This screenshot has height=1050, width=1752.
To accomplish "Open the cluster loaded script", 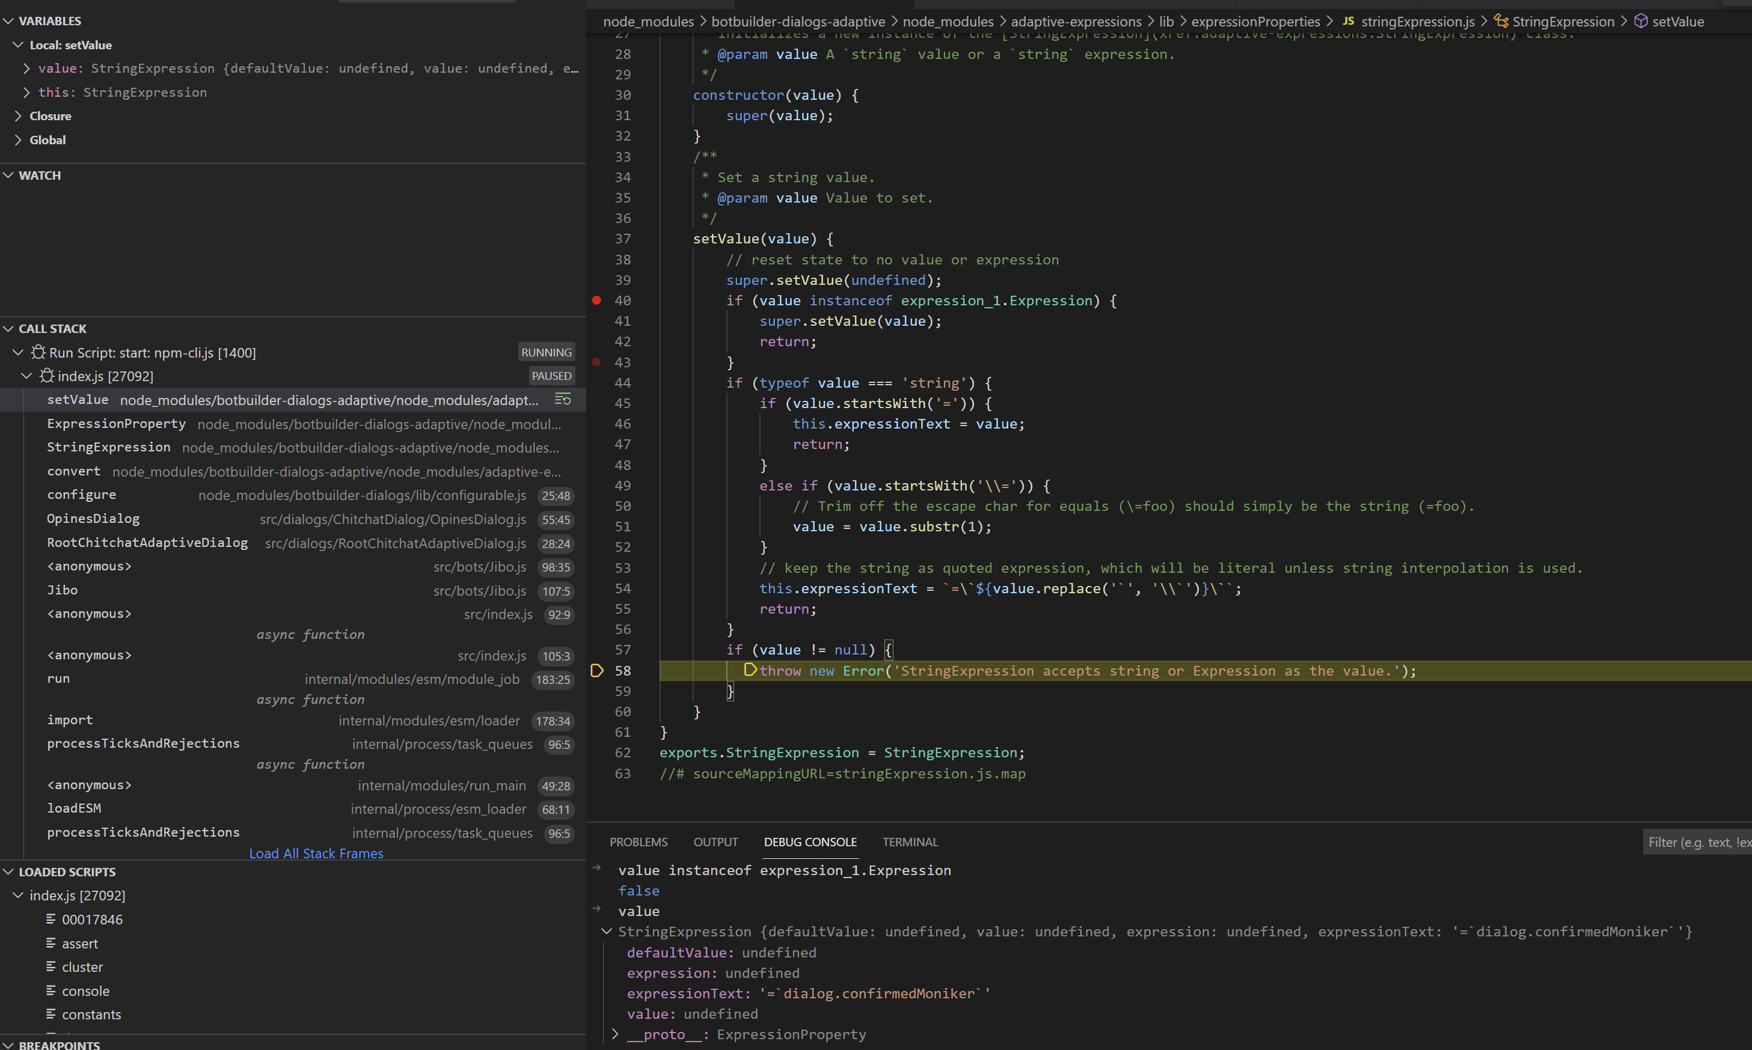I will click(82, 966).
